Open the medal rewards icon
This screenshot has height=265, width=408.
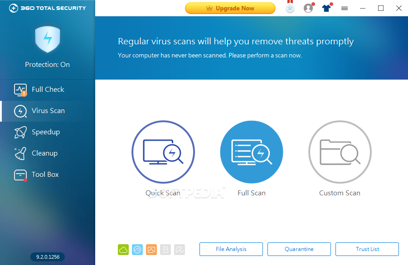pos(290,7)
